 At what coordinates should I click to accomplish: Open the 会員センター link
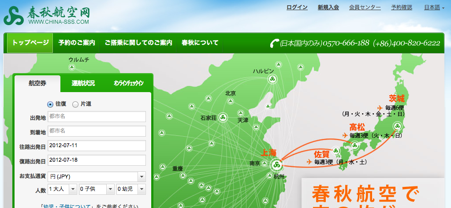pyautogui.click(x=365, y=7)
